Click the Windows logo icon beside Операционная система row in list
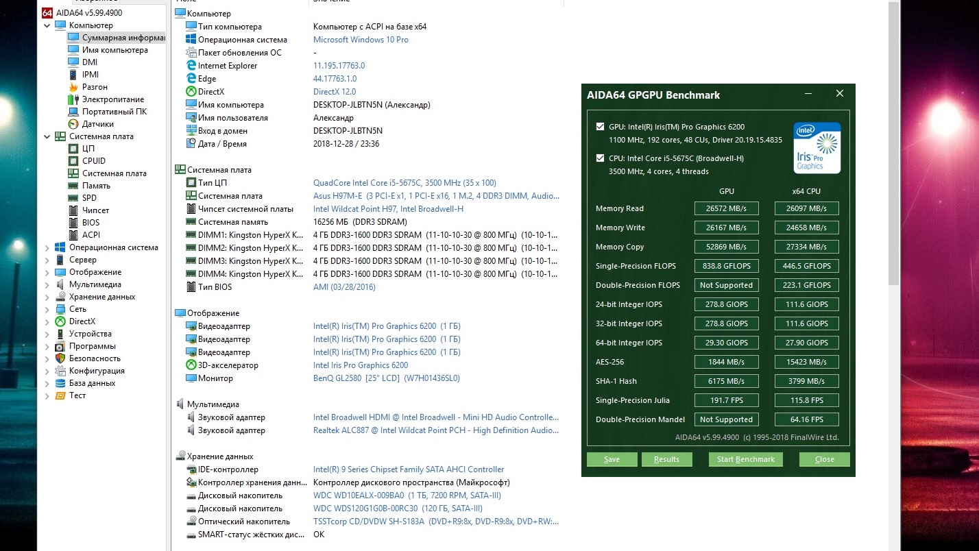The width and height of the screenshot is (979, 551). pos(191,40)
